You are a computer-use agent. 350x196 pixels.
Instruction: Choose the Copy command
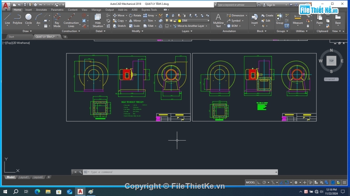119,21
